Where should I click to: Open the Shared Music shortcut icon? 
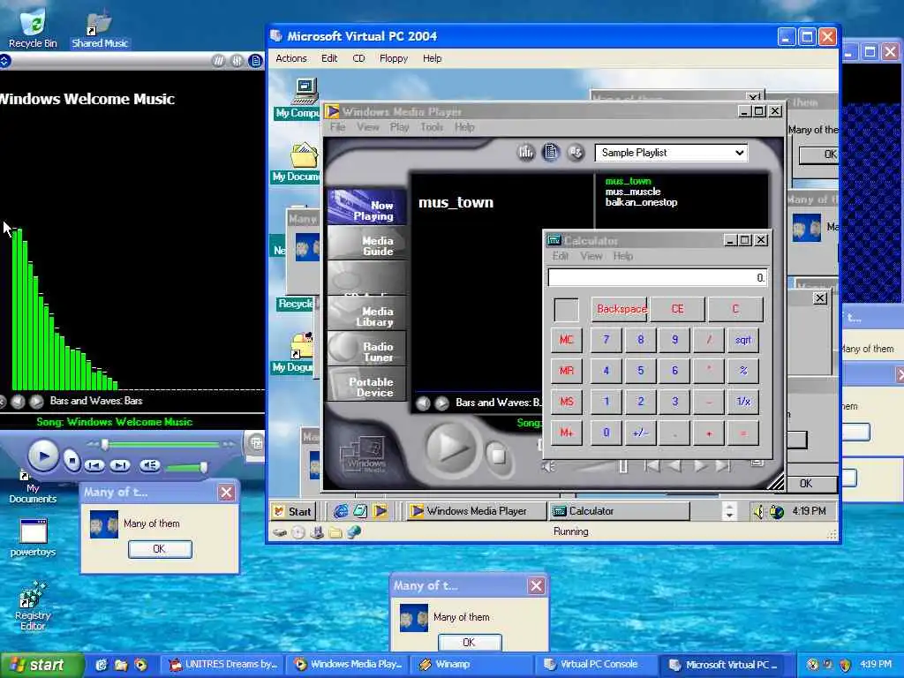[99, 29]
